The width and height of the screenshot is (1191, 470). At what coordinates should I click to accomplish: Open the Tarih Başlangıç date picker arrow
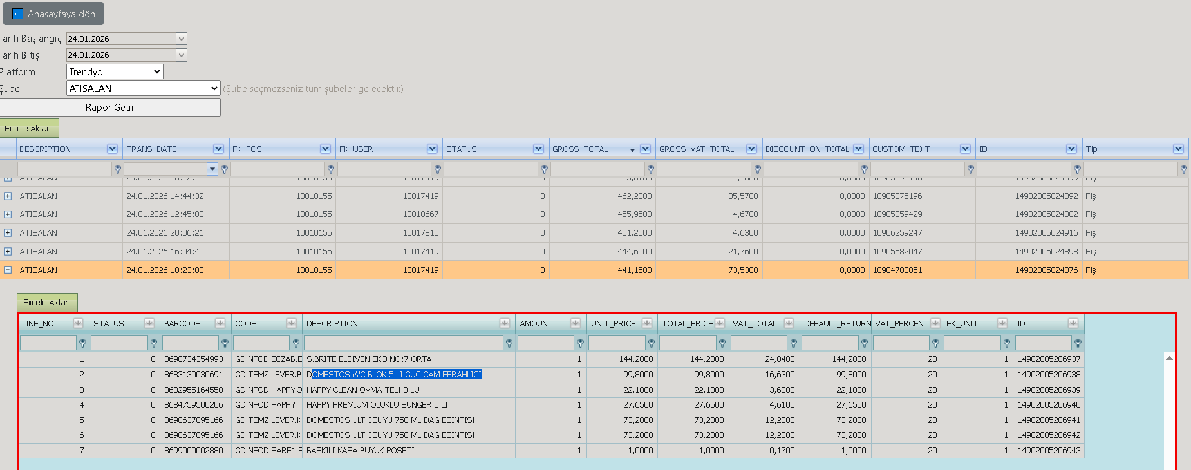pyautogui.click(x=182, y=39)
